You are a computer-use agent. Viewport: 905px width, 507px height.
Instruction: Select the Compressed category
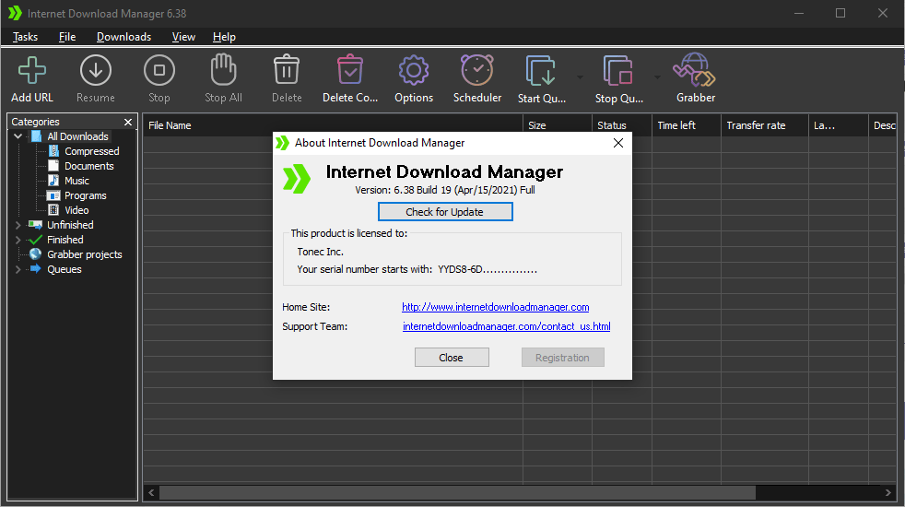[92, 151]
